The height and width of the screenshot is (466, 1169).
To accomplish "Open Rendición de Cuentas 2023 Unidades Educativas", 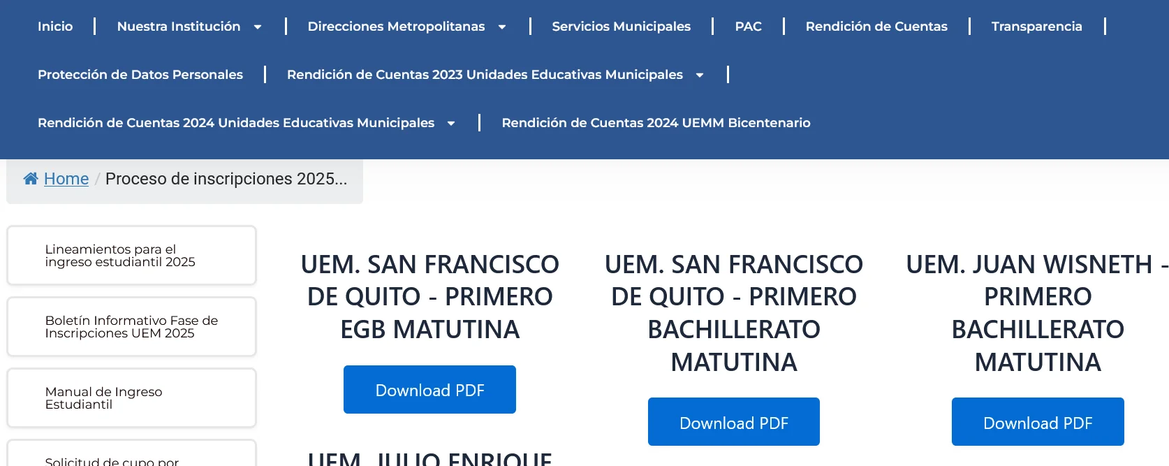I will click(x=485, y=75).
